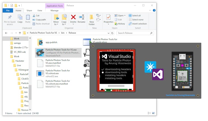Select bin folder in navigation tree
This screenshot has width=208, height=121.
(x=24, y=92)
